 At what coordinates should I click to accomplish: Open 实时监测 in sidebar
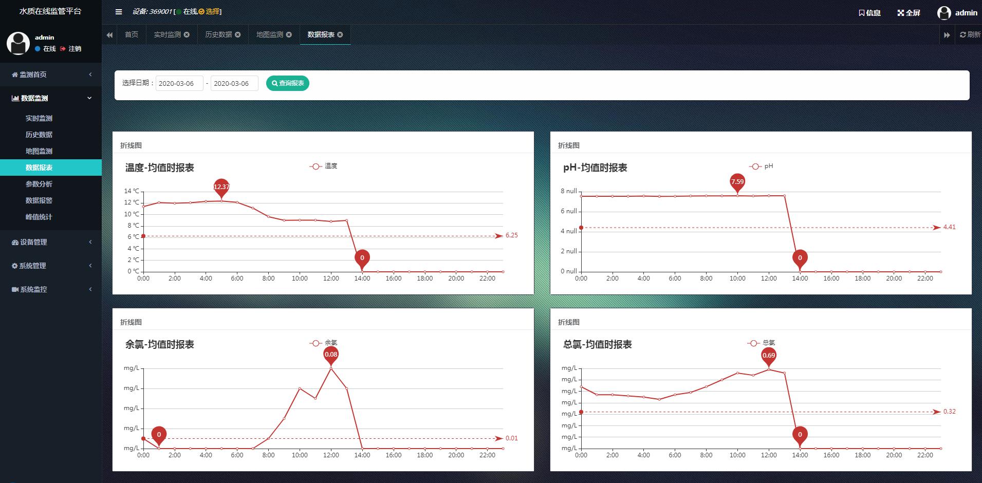click(x=51, y=118)
